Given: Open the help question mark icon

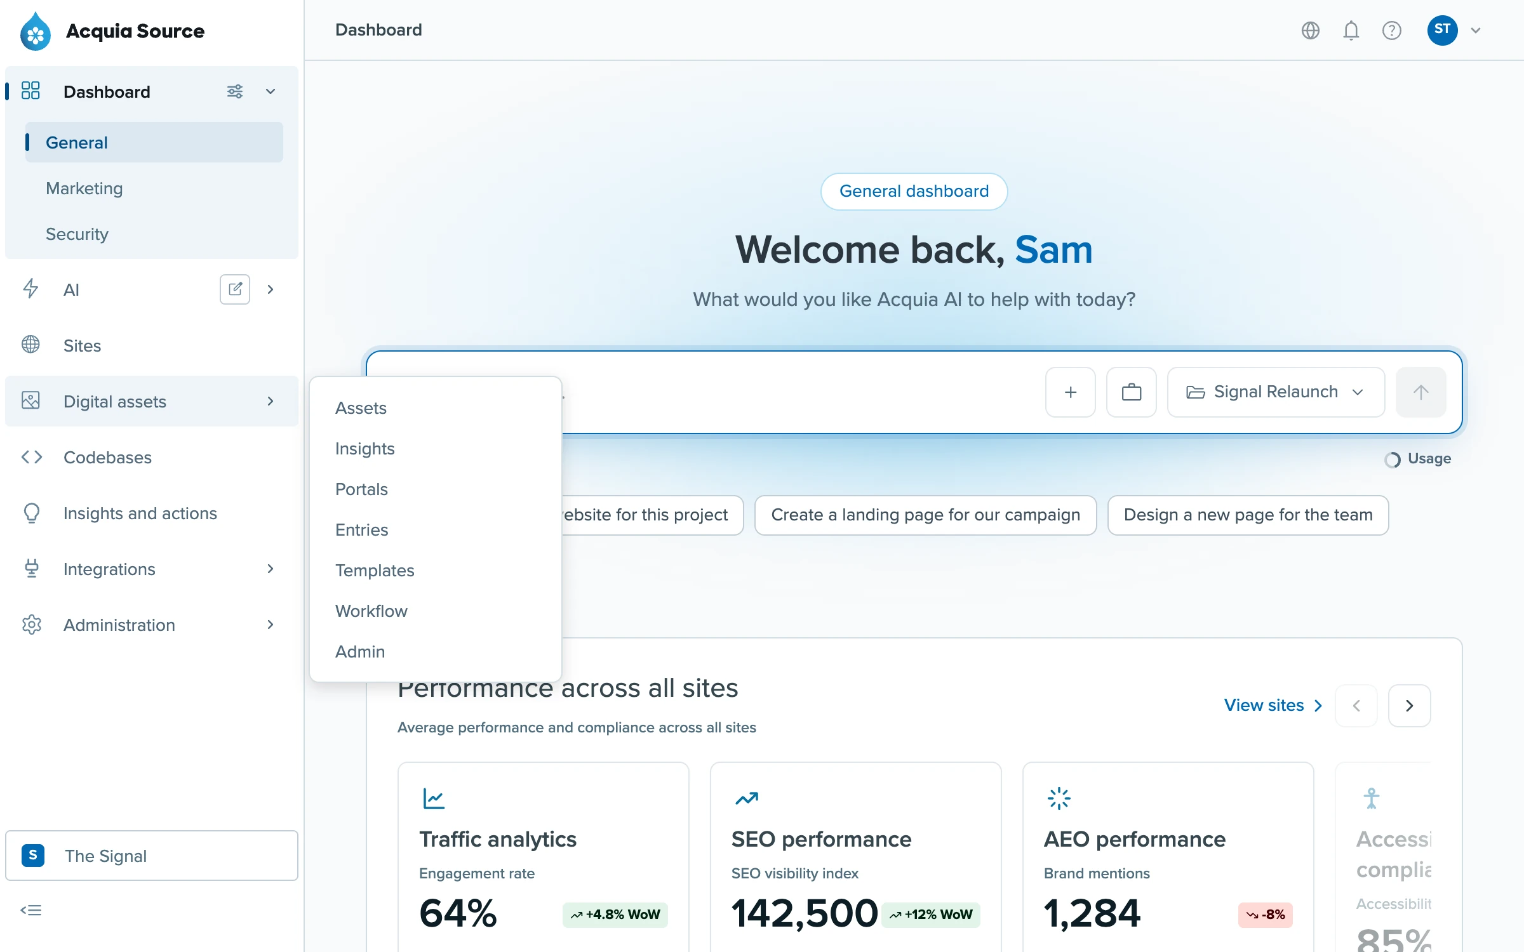Looking at the screenshot, I should click(x=1391, y=30).
